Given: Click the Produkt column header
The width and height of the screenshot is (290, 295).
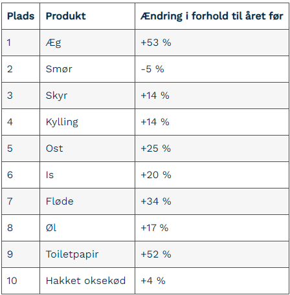Looking at the screenshot, I should pos(87,16).
